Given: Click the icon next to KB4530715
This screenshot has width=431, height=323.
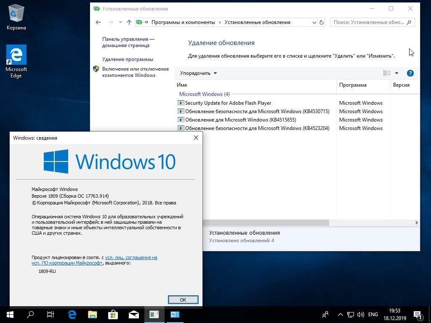Looking at the screenshot, I should [x=181, y=111].
